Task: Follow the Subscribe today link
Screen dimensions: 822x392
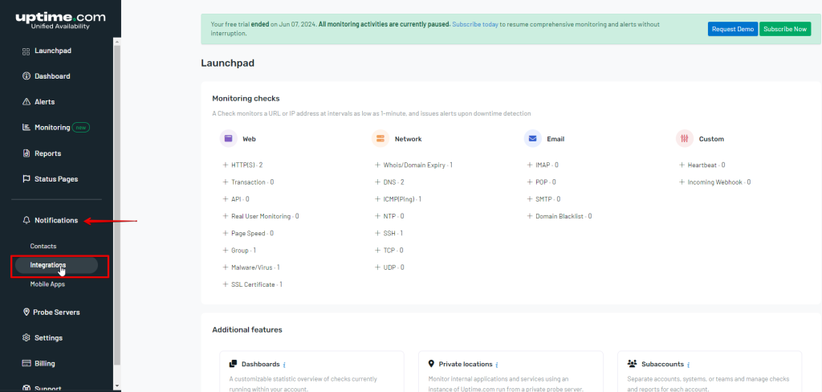Action: point(474,25)
